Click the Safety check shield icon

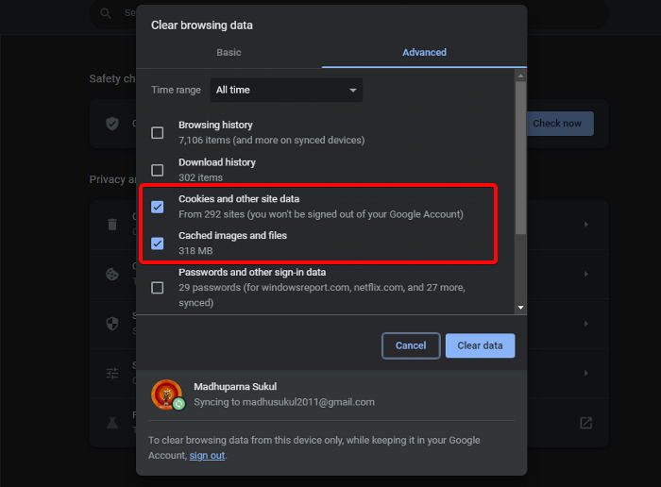pos(112,124)
